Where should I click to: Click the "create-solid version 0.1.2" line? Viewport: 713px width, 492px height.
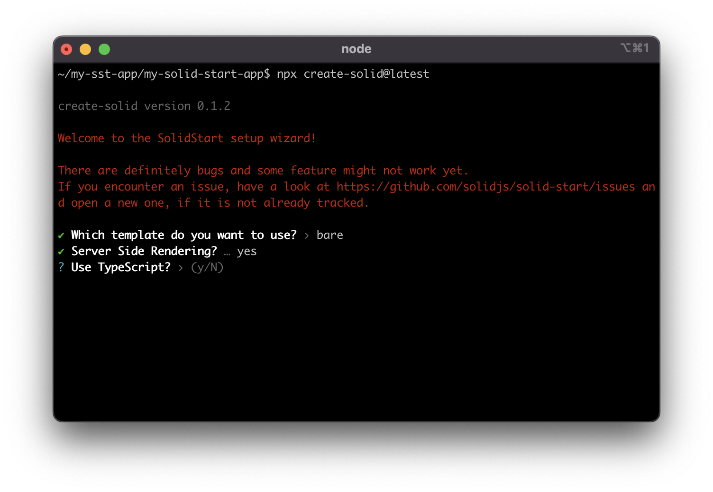click(144, 106)
